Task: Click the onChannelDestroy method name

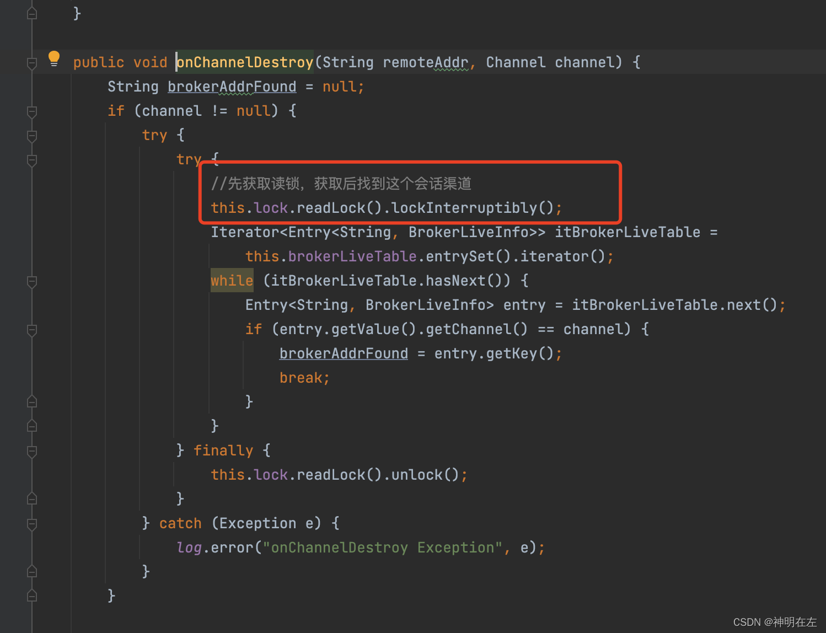Action: point(245,62)
